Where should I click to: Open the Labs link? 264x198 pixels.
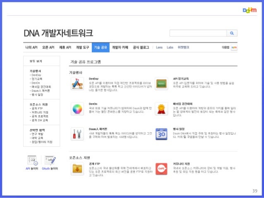(x=170, y=48)
